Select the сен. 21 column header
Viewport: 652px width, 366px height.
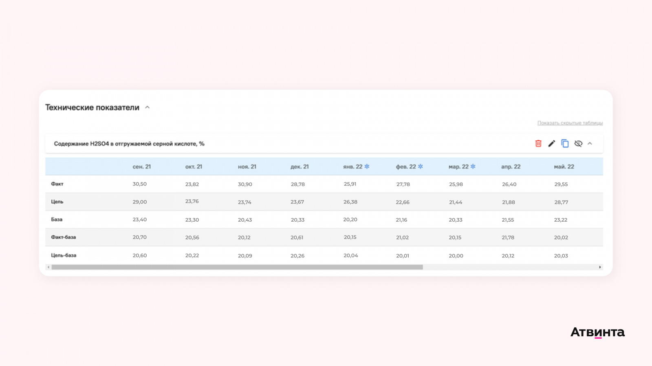[142, 167]
